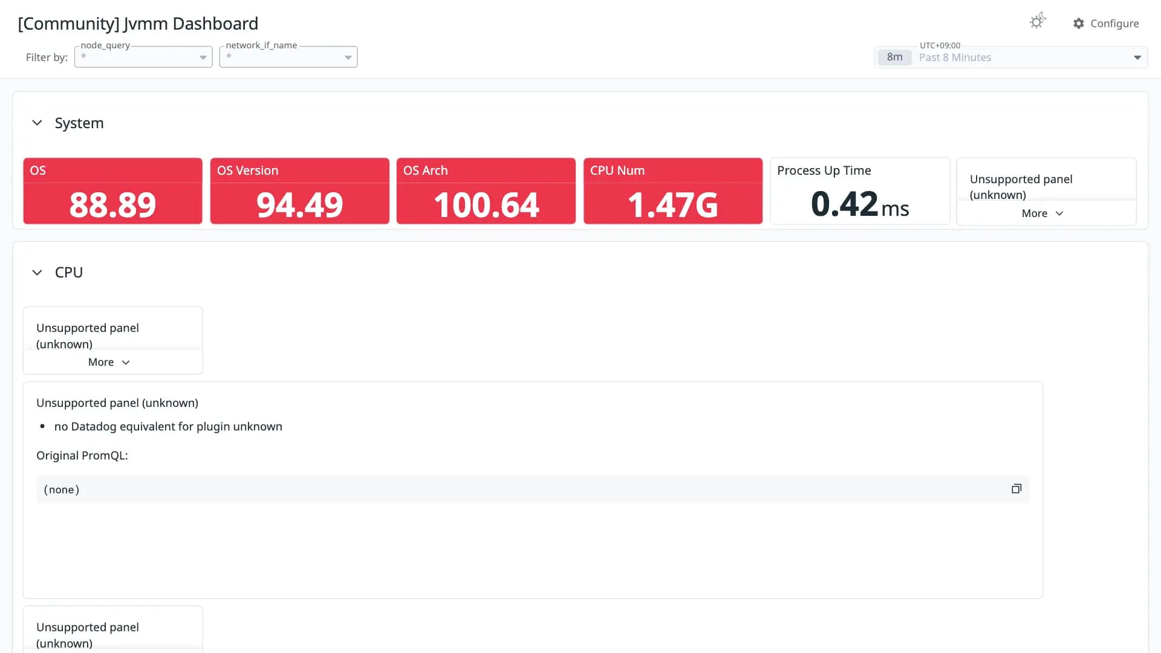Viewport: 1161px width, 653px height.
Task: Click the UTC+09:00 timezone label
Action: (x=940, y=45)
